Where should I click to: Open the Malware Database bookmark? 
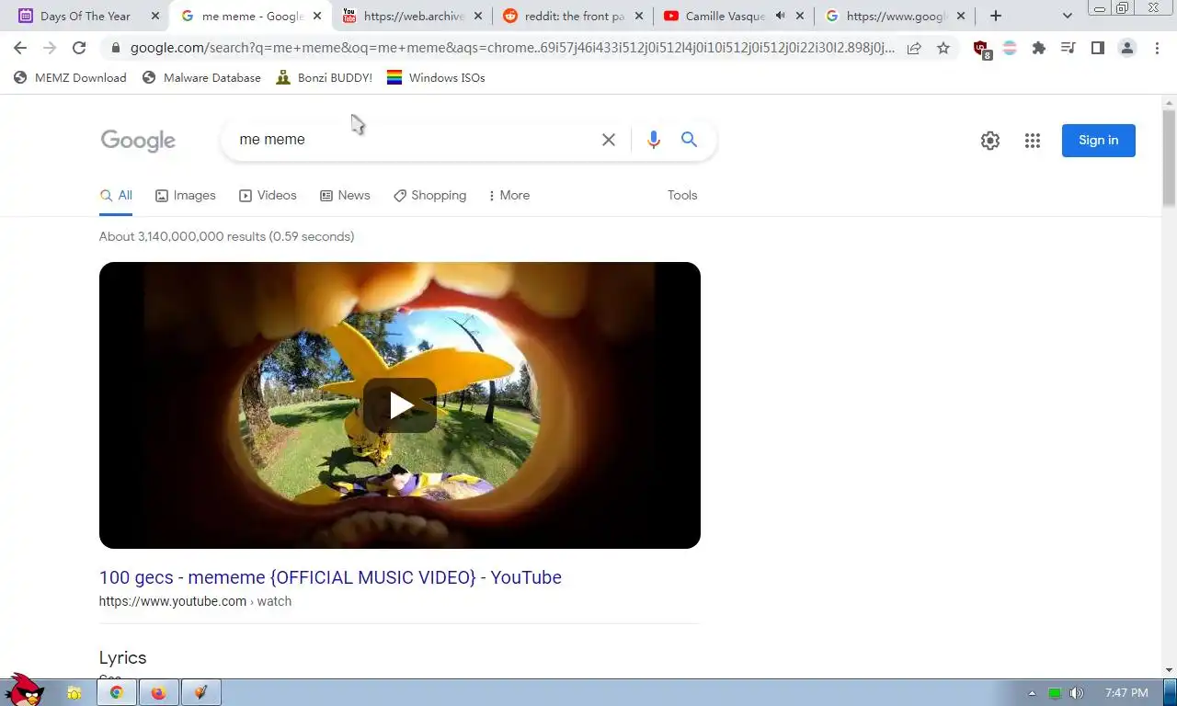(x=201, y=78)
